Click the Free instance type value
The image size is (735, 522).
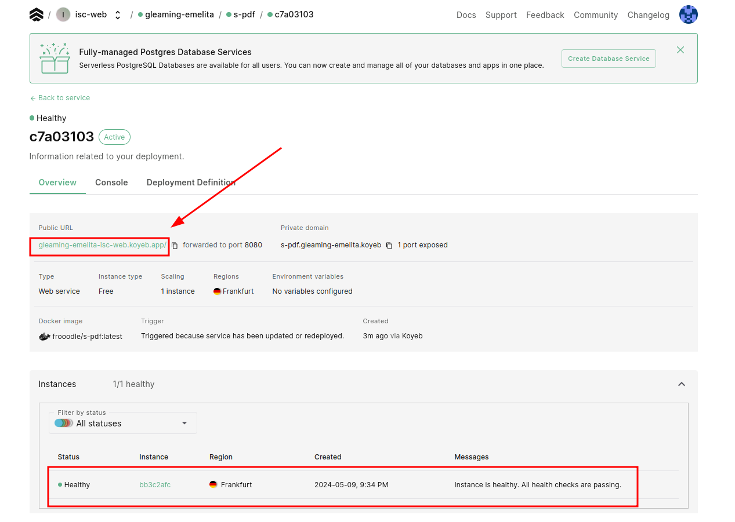pyautogui.click(x=106, y=291)
